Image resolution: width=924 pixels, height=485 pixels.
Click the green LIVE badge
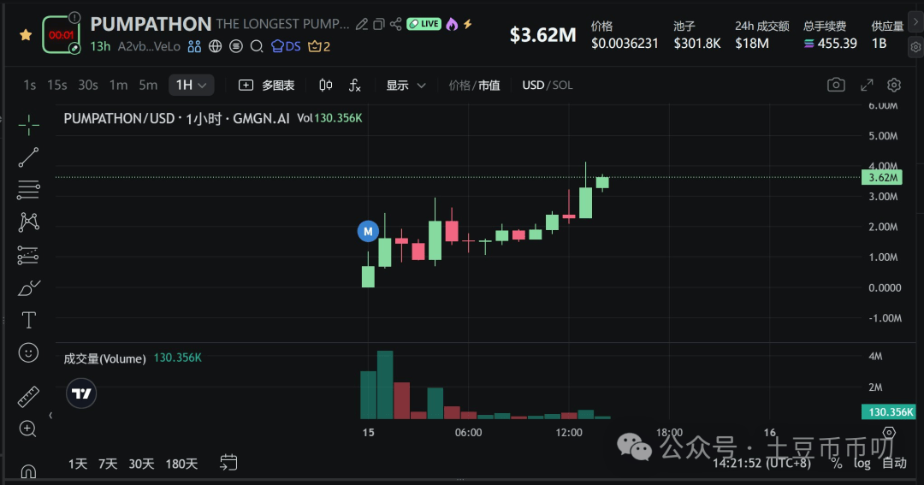[423, 24]
